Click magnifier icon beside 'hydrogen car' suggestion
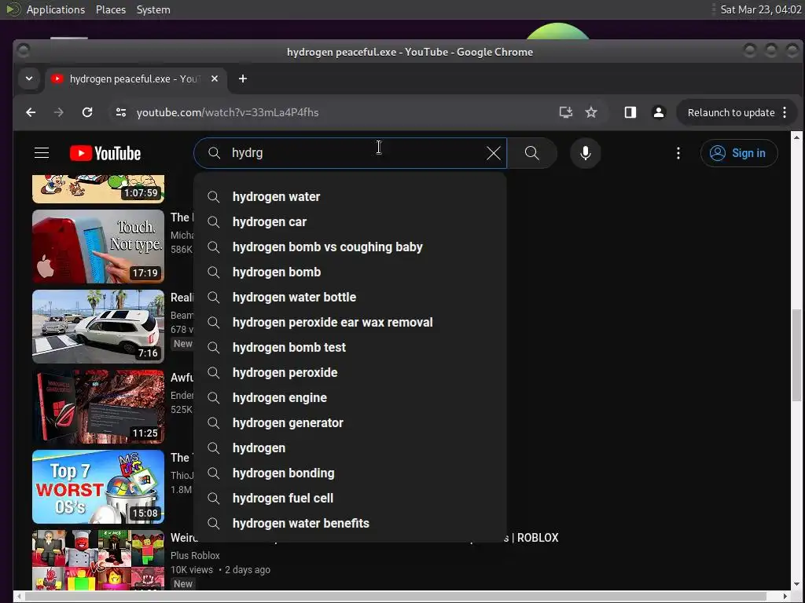The height and width of the screenshot is (603, 805). [214, 221]
